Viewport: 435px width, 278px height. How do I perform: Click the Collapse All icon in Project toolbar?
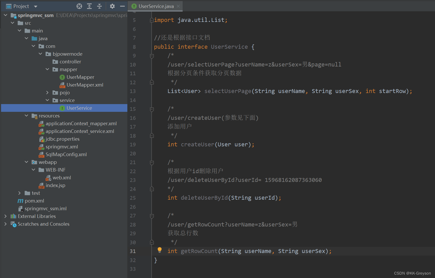(99, 6)
